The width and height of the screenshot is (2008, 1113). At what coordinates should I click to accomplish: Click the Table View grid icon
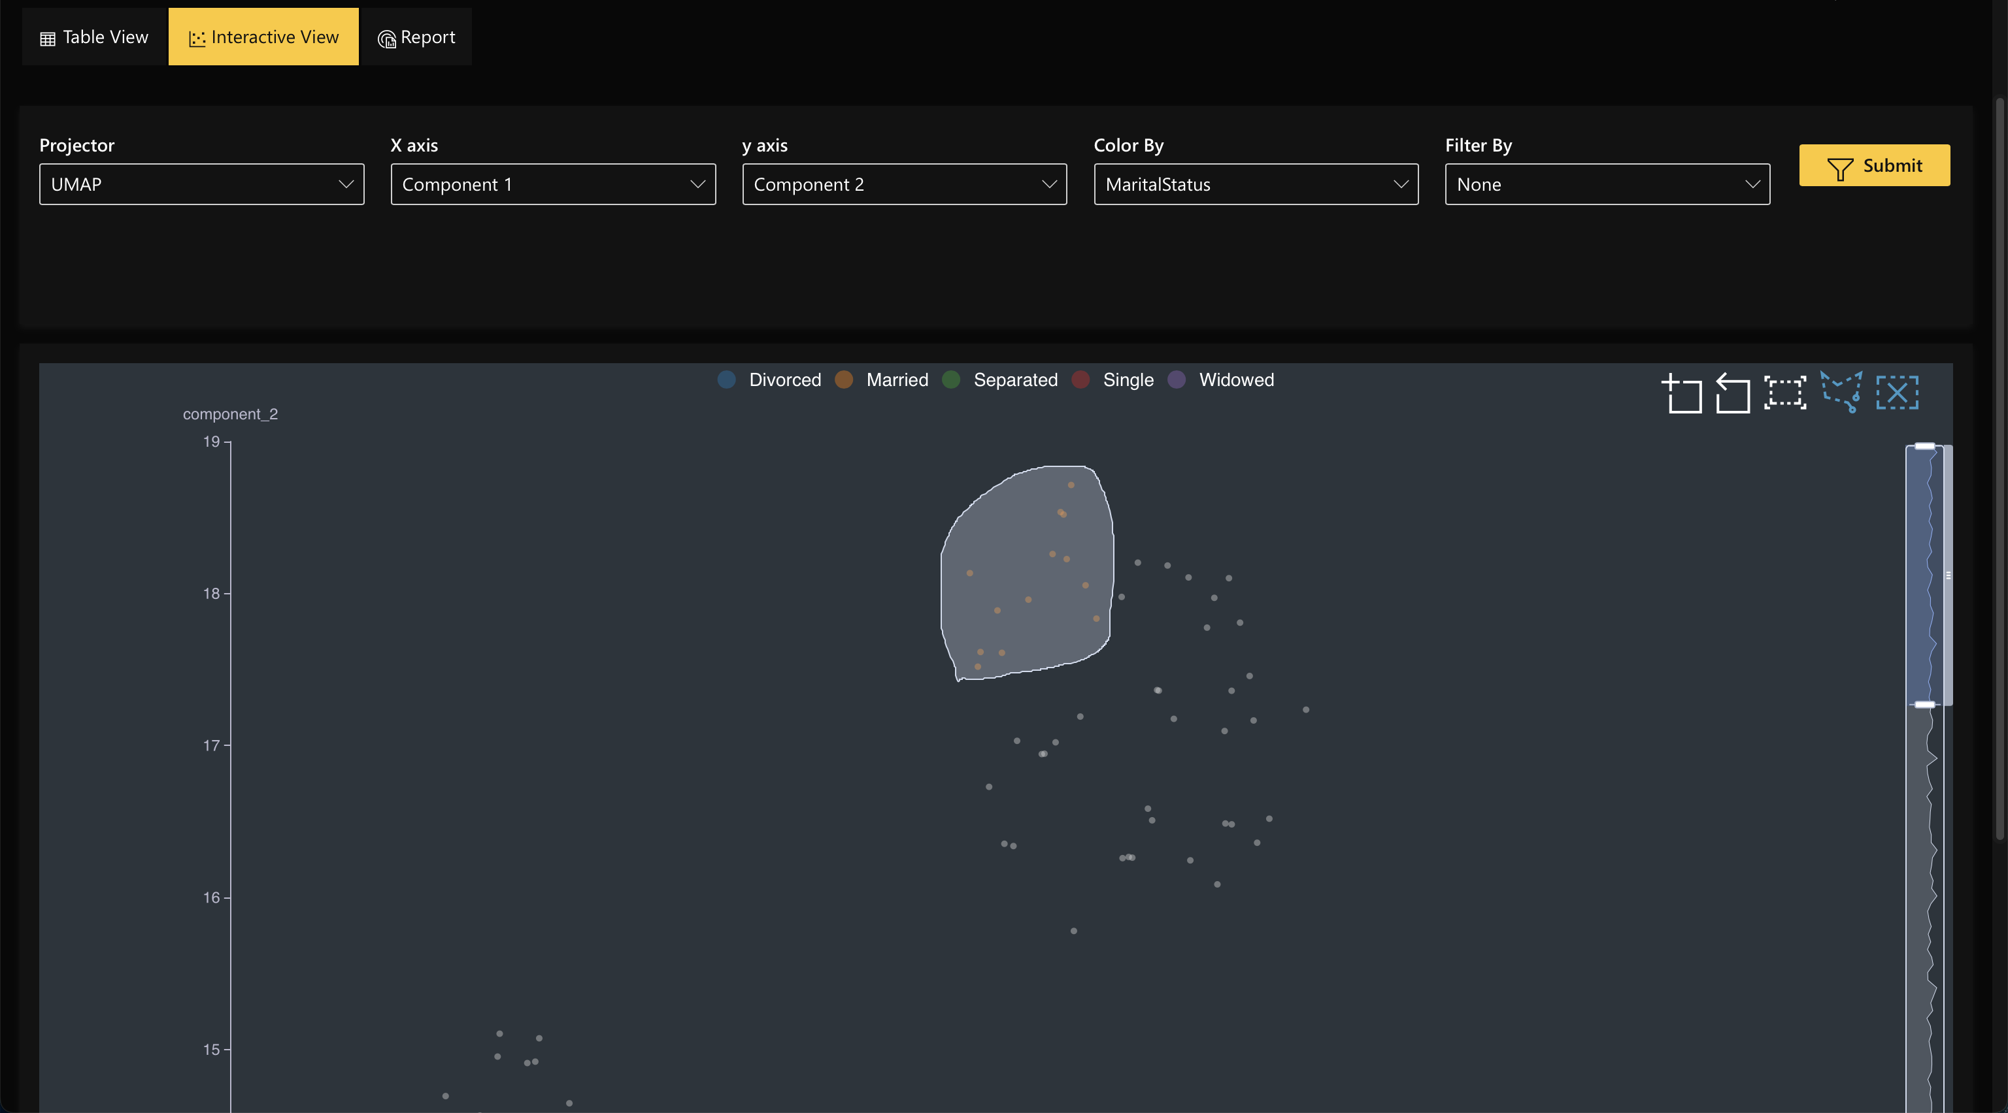coord(48,38)
